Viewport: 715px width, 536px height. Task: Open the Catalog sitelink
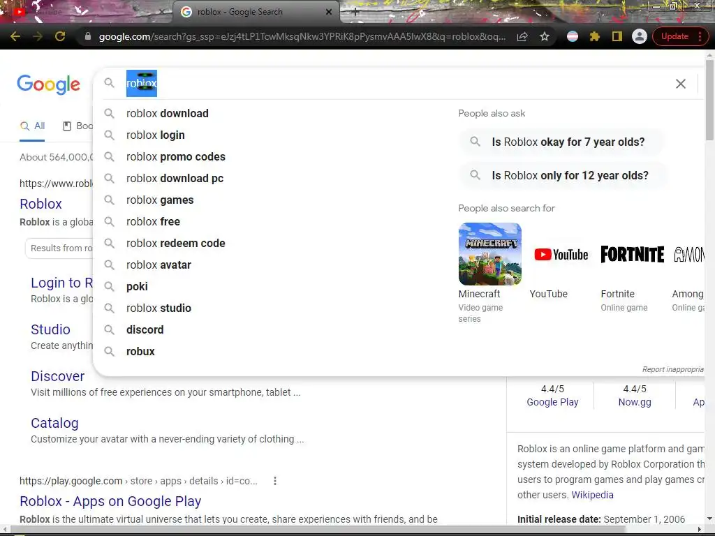[54, 424]
